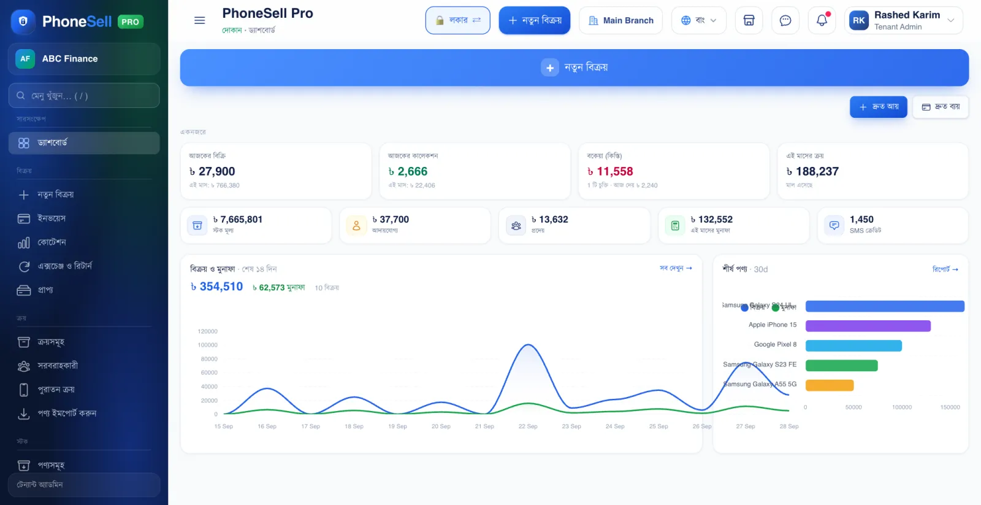Open এক্সচেঞ্জ ও রিটার্ন sidebar item

pos(84,266)
